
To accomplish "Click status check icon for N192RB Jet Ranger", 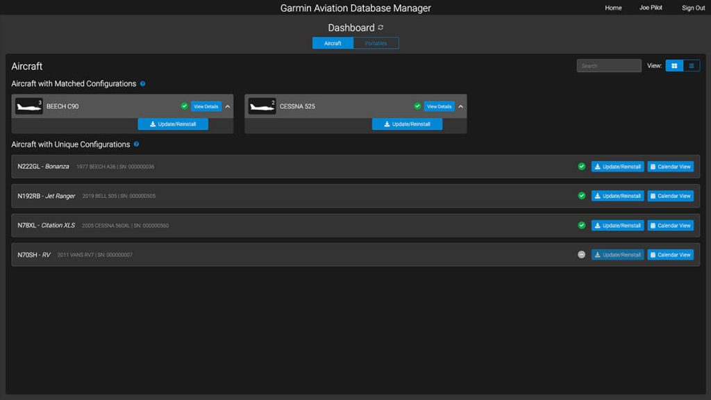I will 582,196.
